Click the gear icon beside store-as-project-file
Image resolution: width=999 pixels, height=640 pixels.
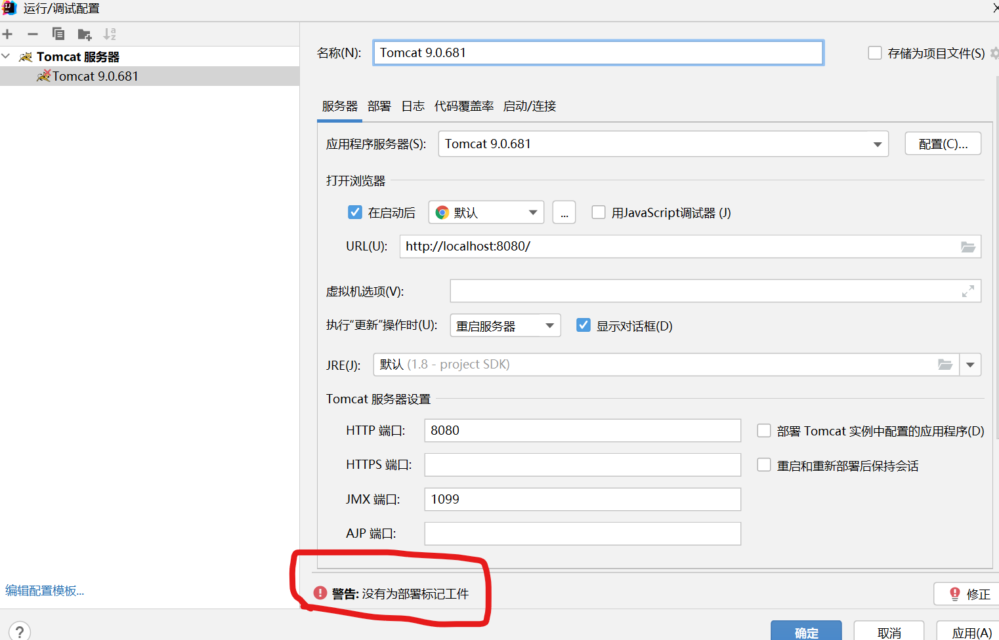(x=994, y=53)
